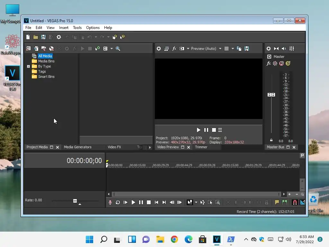
Task: Toggle Enable Snapping magnet icon
Action: (295, 202)
